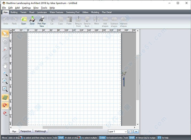Open the blue layer options arrow
This screenshot has height=140, width=191.
136,131
